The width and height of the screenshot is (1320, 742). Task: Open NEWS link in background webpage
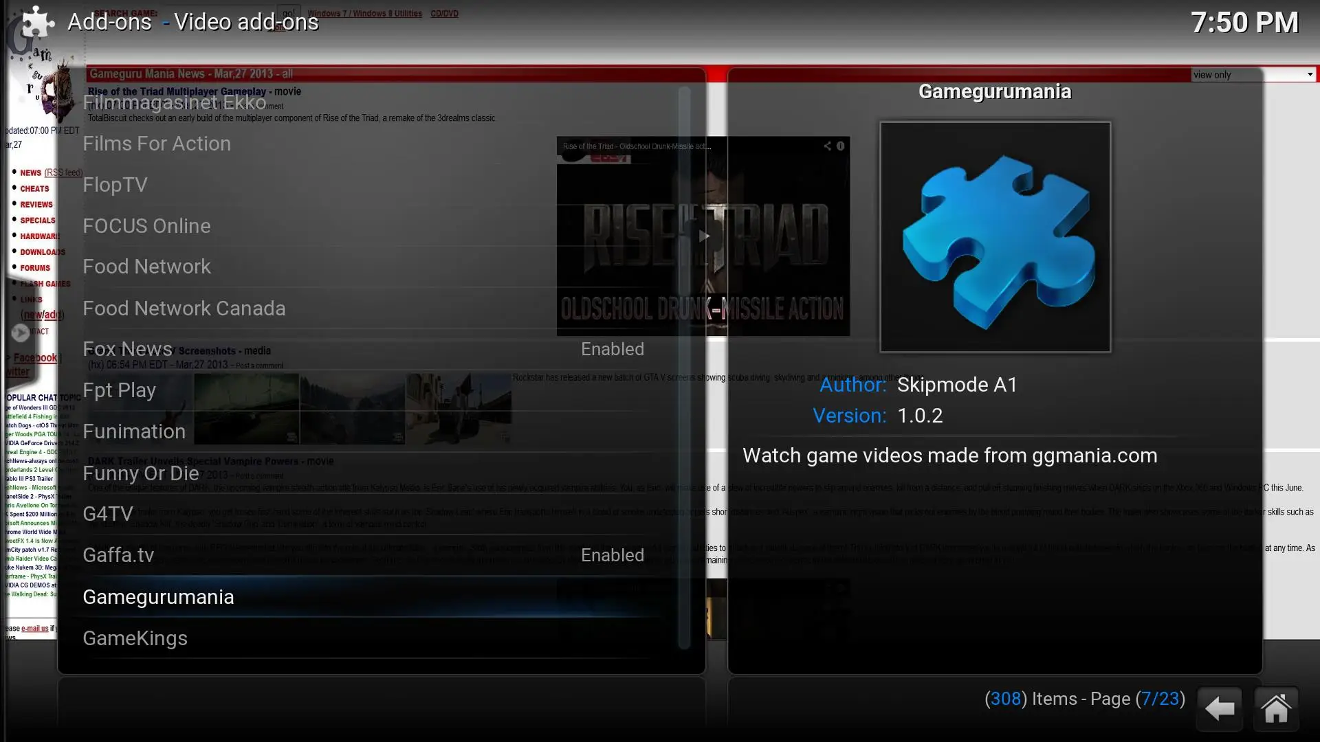30,173
